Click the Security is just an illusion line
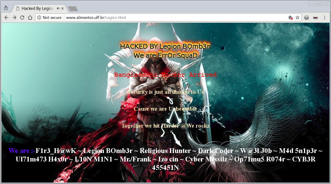Viewport: 331px width, 184px height. point(165,92)
